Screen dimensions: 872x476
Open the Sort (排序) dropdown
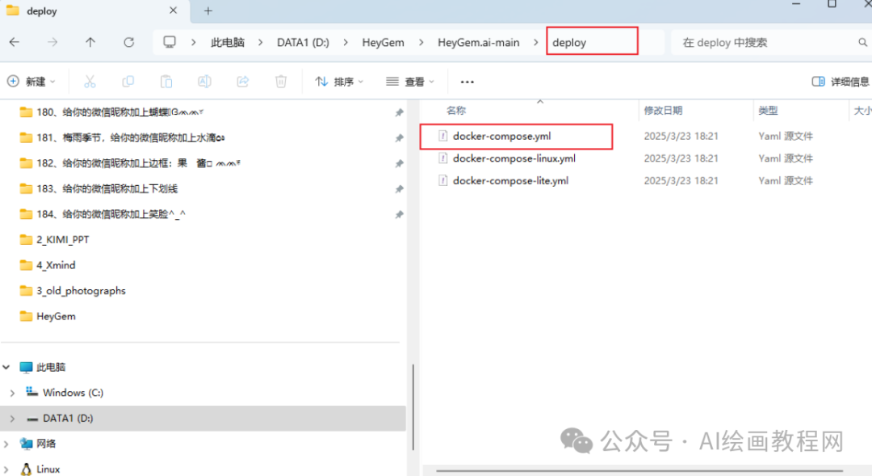point(339,82)
